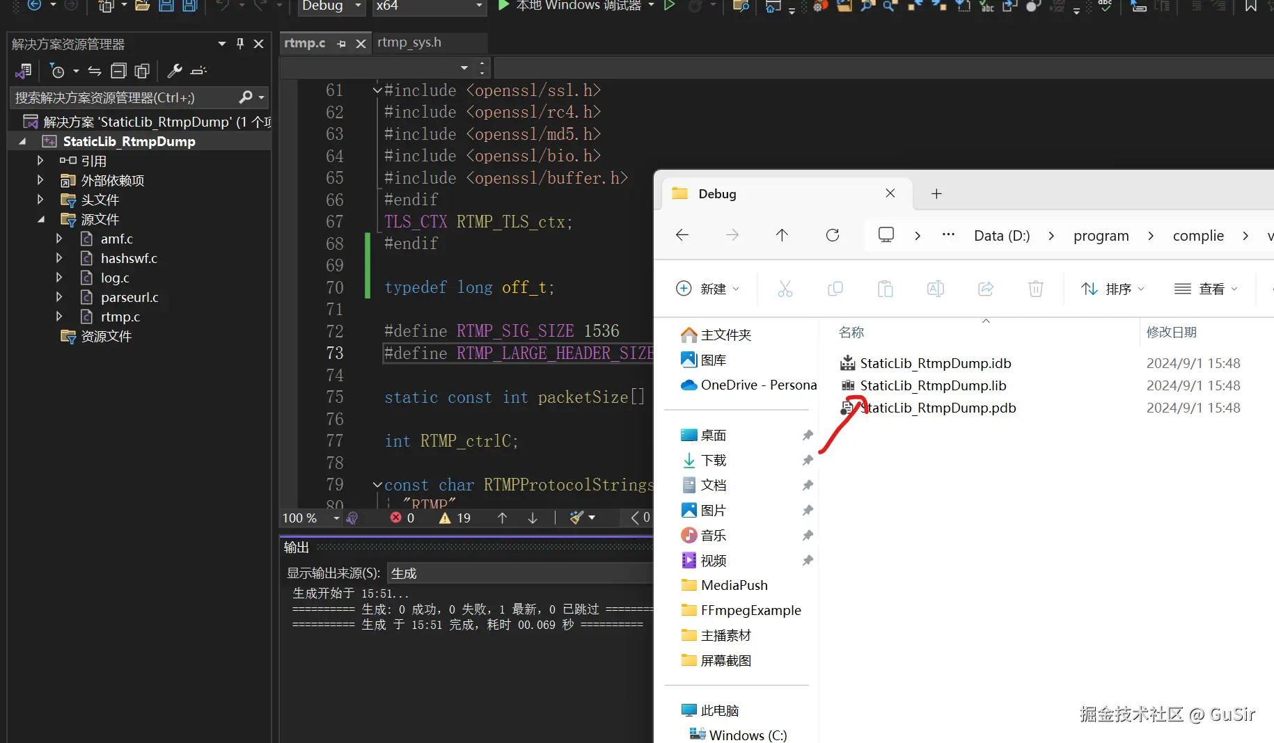This screenshot has height=743, width=1274.
Task: Select 资源文件 folder in Solution Explorer
Action: pyautogui.click(x=106, y=336)
